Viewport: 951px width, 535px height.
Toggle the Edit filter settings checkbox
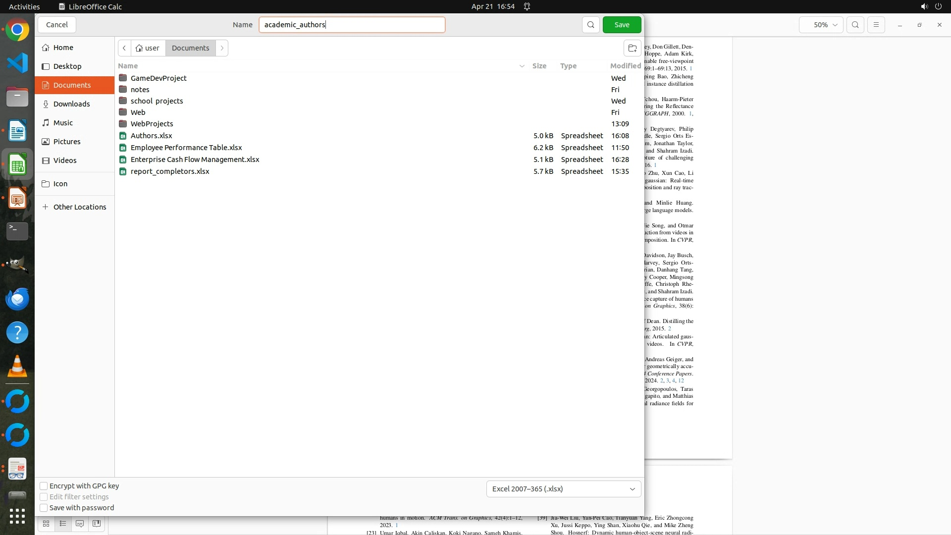coord(44,497)
